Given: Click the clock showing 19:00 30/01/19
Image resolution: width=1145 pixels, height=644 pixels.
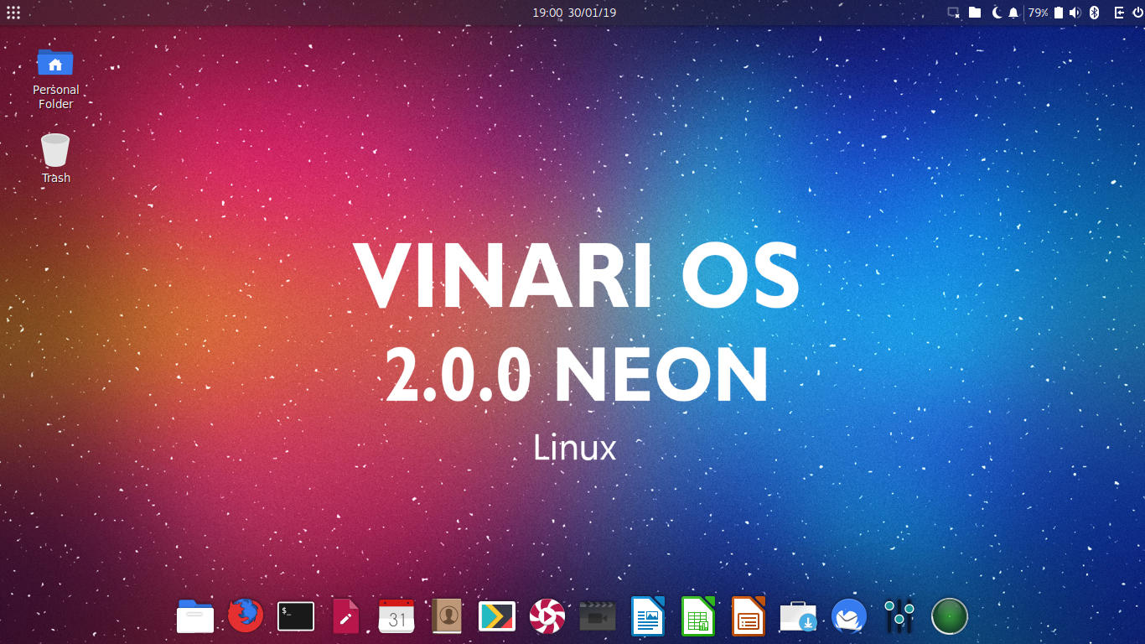Looking at the screenshot, I should [x=574, y=13].
